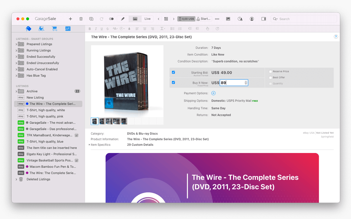Align text right

(152, 29)
